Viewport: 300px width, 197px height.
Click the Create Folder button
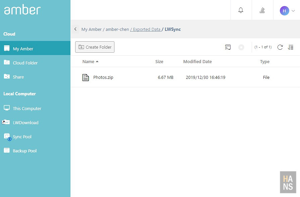95,47
